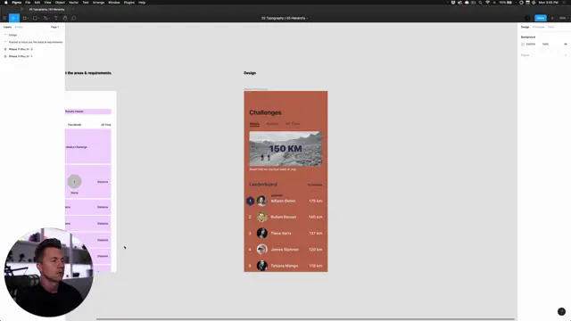The width and height of the screenshot is (571, 321).
Task: Select the Frame tool in toolbar
Action: pos(25,18)
